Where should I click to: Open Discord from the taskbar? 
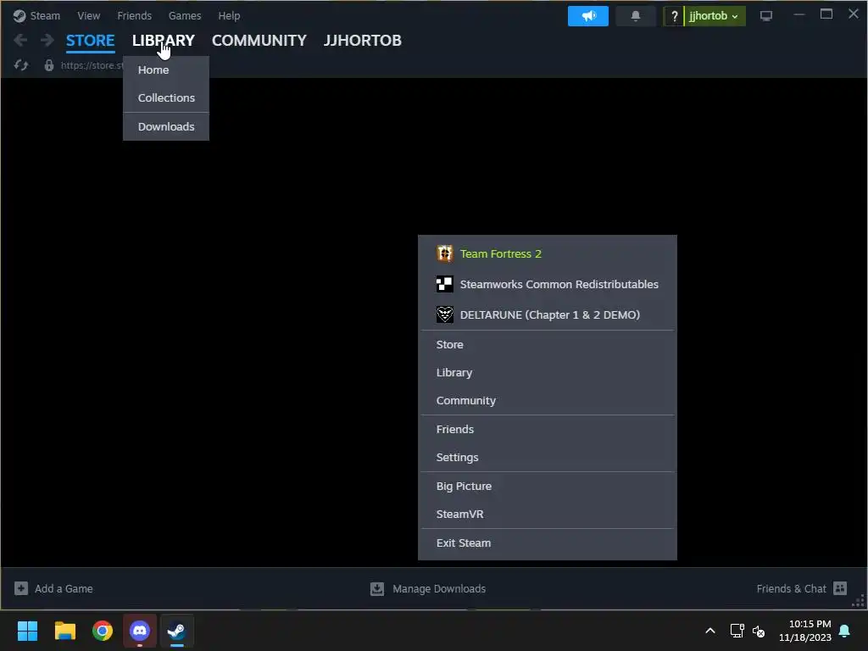point(140,631)
